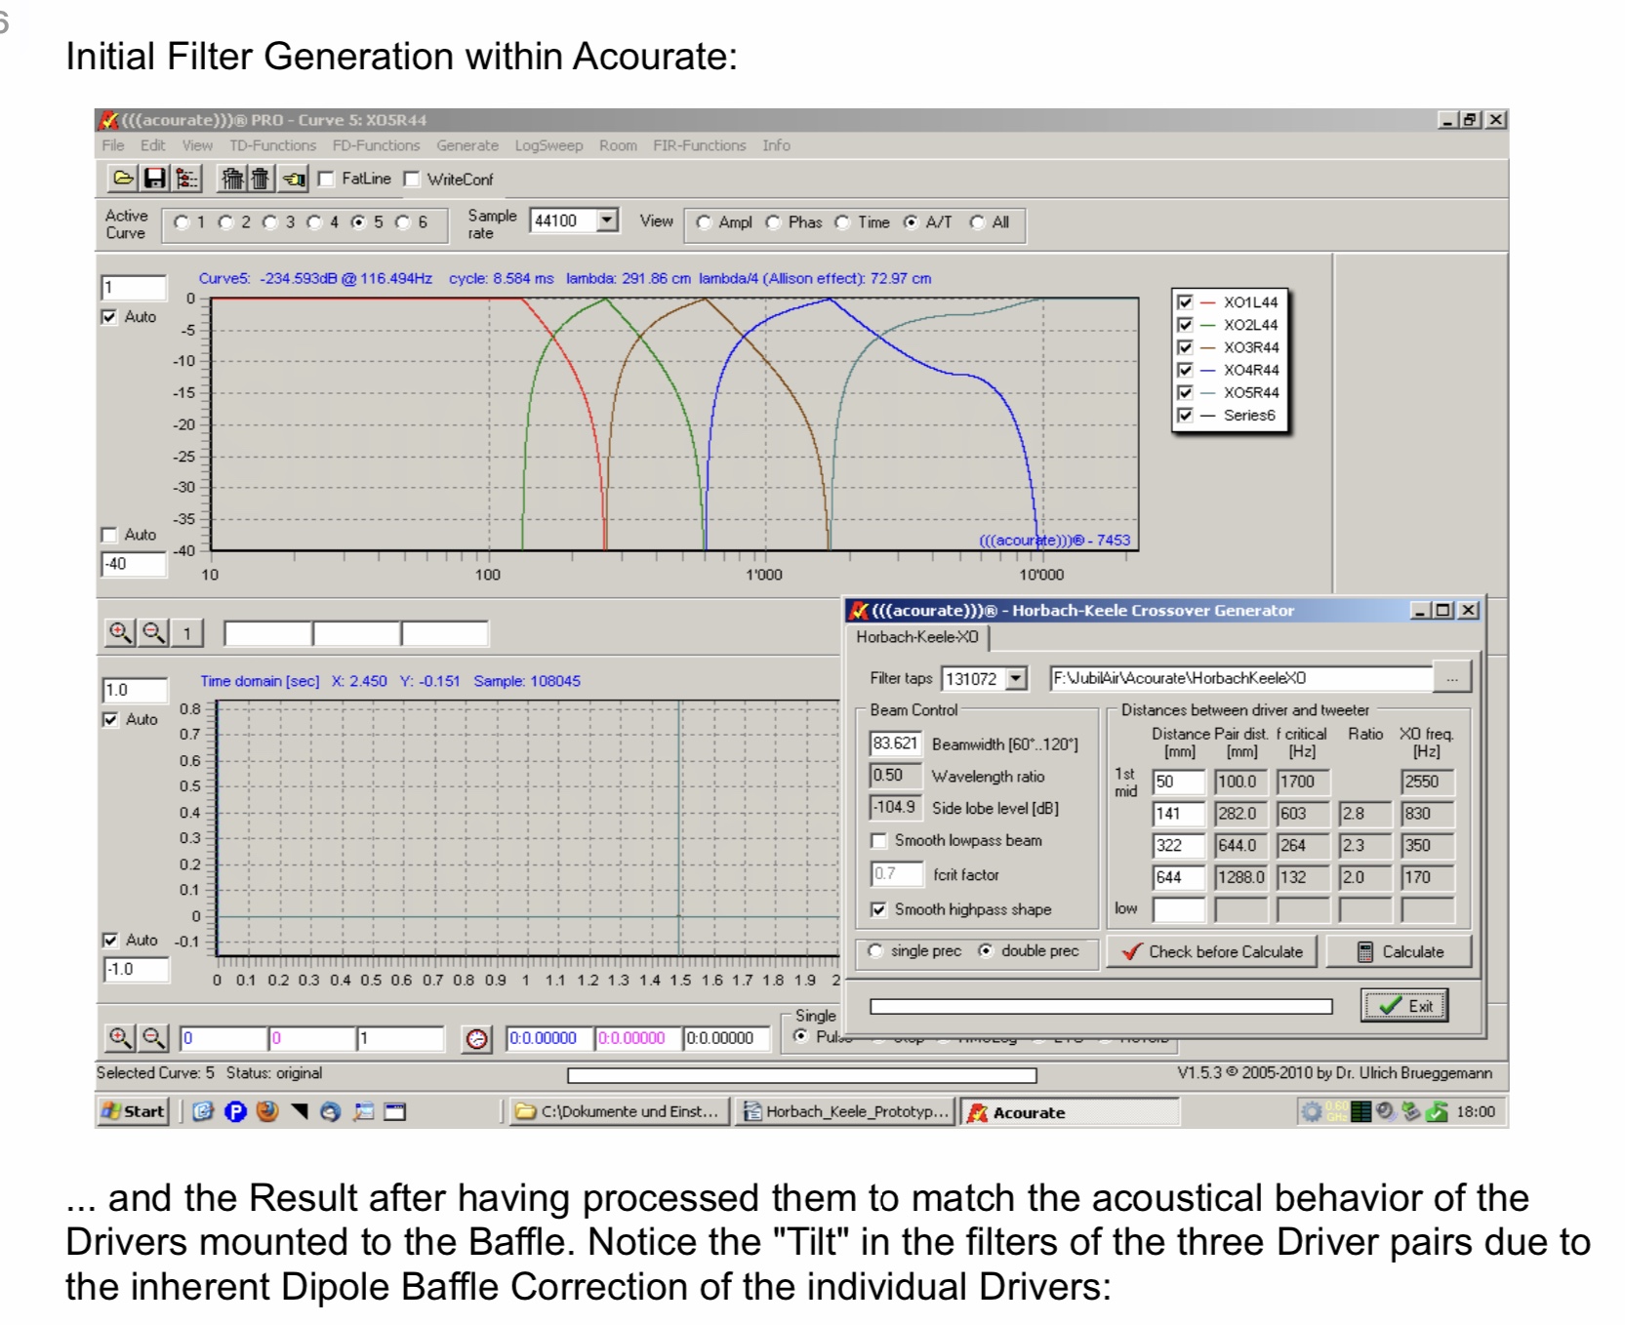Switch view to Ampl radio button

tap(704, 222)
